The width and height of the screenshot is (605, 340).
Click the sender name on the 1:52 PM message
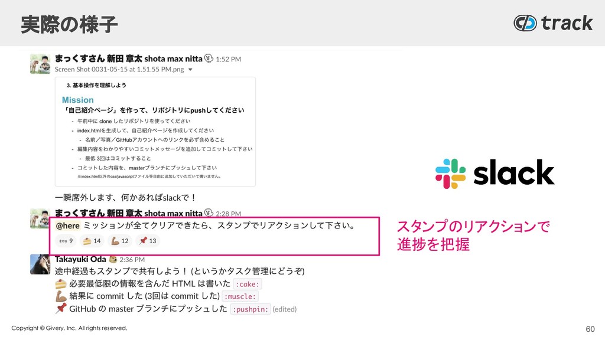click(x=128, y=58)
